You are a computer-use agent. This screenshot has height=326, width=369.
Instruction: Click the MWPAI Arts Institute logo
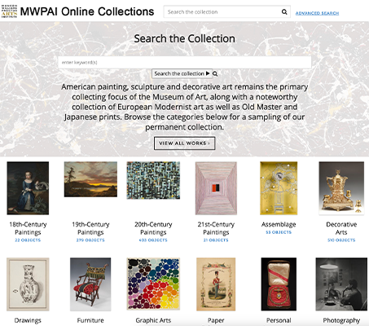click(x=9, y=11)
